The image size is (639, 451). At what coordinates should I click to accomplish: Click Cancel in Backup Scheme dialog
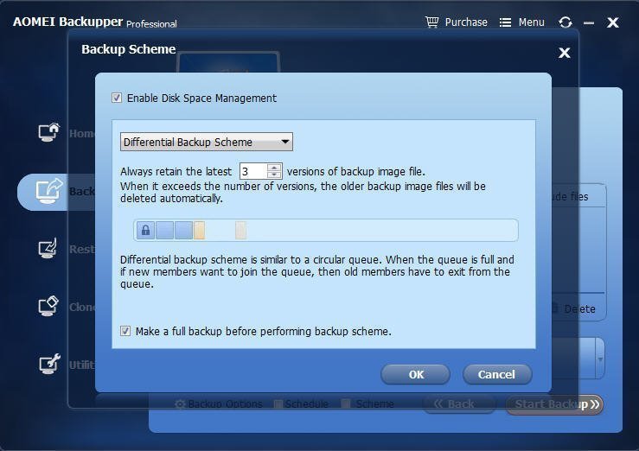click(497, 374)
